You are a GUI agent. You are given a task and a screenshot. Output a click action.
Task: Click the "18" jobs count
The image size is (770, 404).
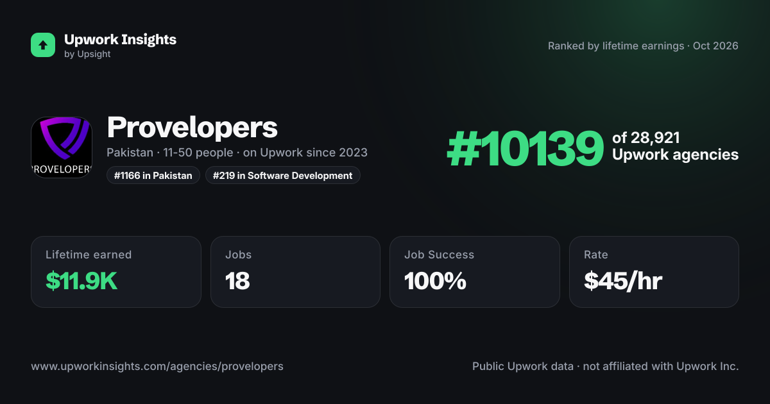pos(237,281)
